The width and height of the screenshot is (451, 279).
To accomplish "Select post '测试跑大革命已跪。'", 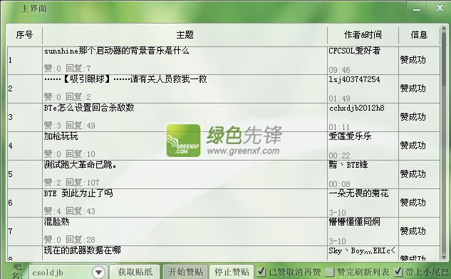I will [81, 165].
